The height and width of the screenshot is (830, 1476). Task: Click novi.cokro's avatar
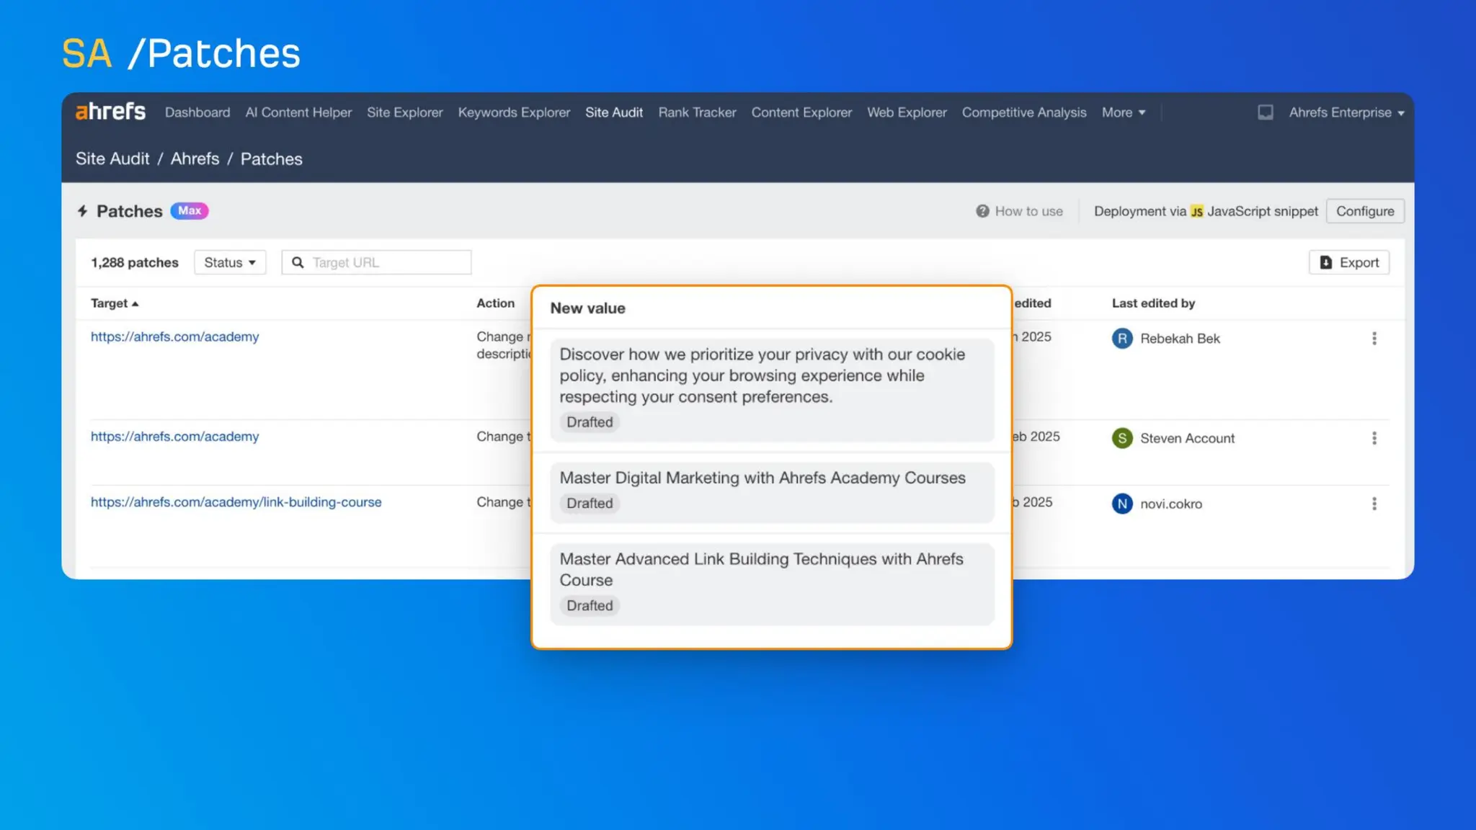(x=1121, y=504)
